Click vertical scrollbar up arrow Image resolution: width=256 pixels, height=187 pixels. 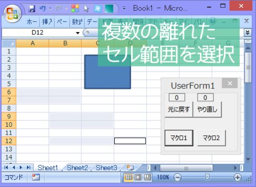click(x=248, y=48)
